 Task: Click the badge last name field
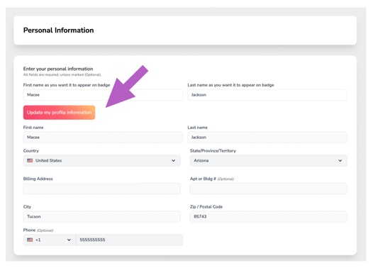point(267,95)
